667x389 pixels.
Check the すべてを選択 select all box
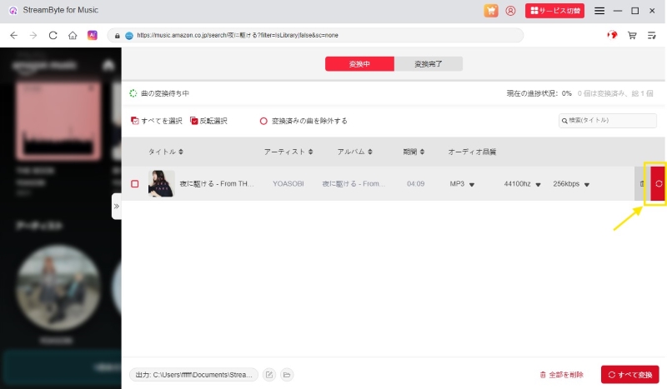135,121
